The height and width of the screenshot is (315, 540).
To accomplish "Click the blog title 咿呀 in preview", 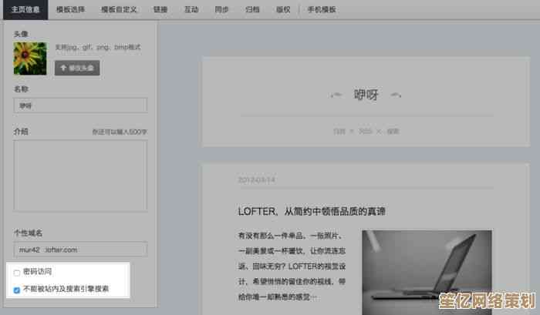I will pyautogui.click(x=366, y=95).
